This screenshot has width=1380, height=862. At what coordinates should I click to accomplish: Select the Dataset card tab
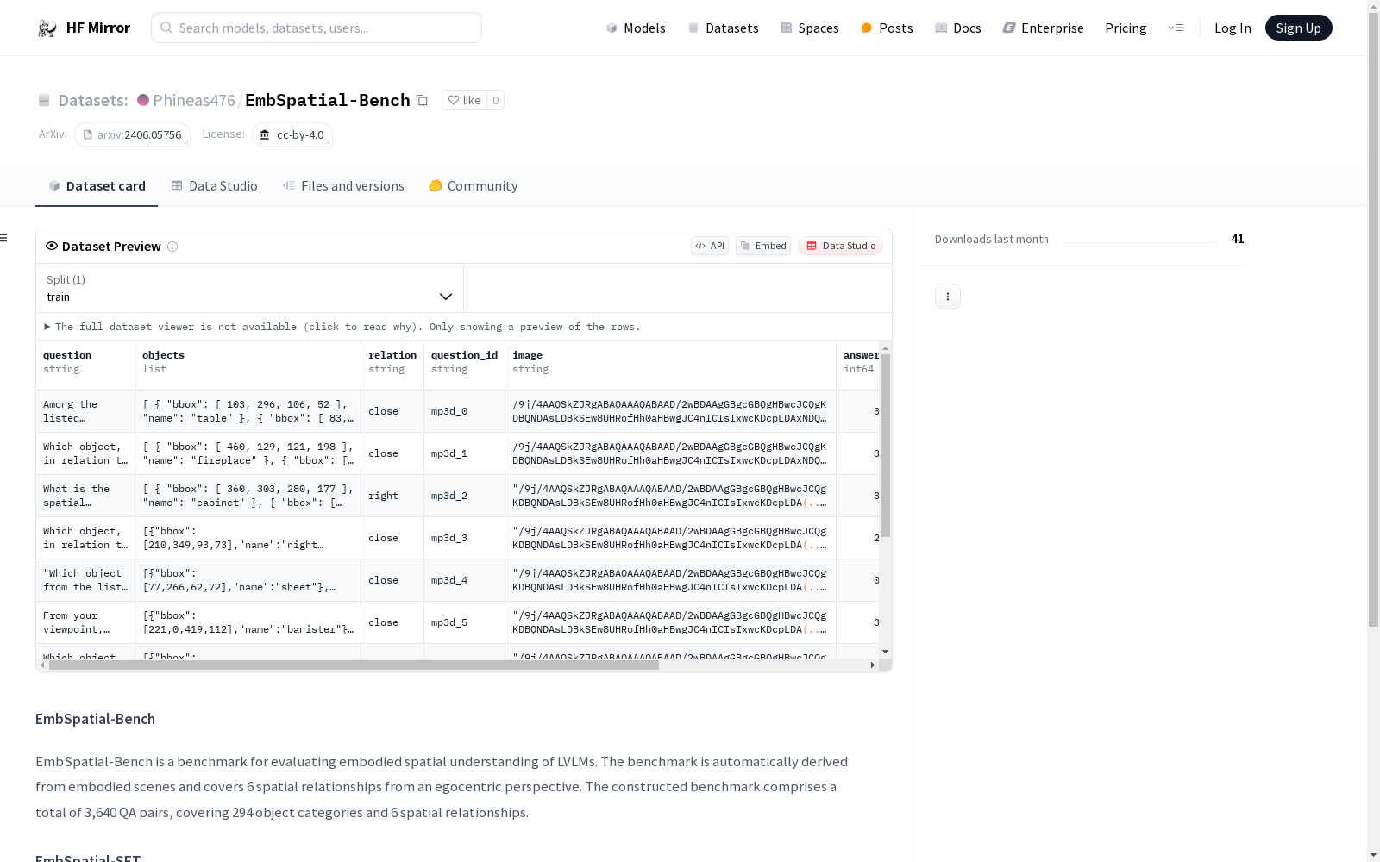pyautogui.click(x=97, y=186)
